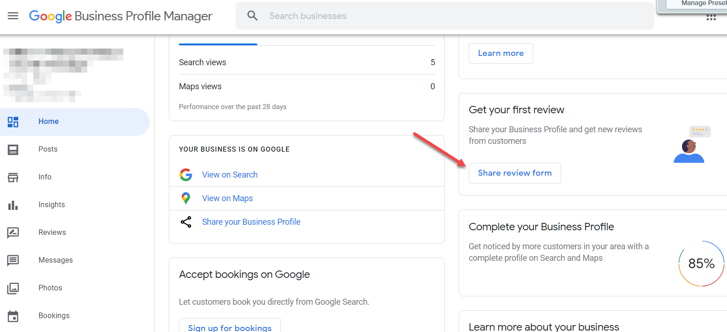
Task: Open the Google apps grid
Action: click(711, 18)
